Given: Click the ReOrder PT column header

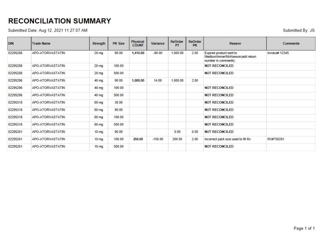Looking at the screenshot, I should pyautogui.click(x=177, y=43).
